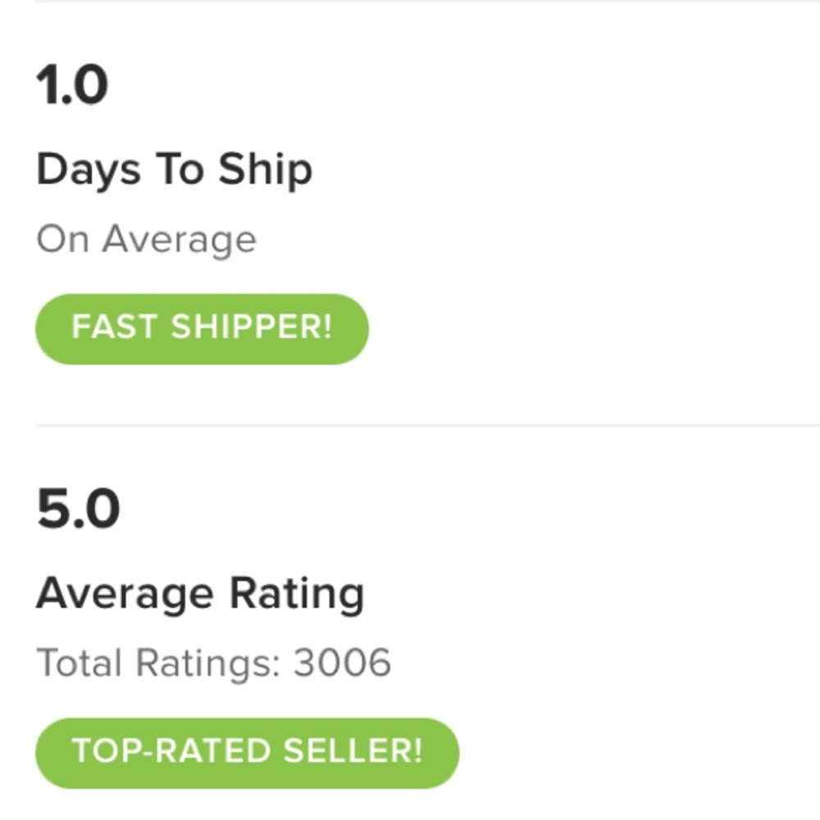Click the TOP-RATED SELLER! green badge
The image size is (820, 820).
[247, 753]
